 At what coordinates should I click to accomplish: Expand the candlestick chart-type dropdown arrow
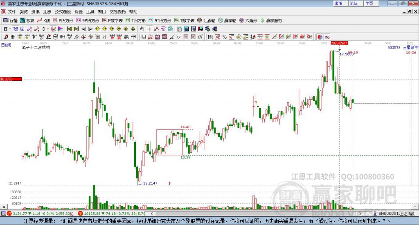click(48, 29)
